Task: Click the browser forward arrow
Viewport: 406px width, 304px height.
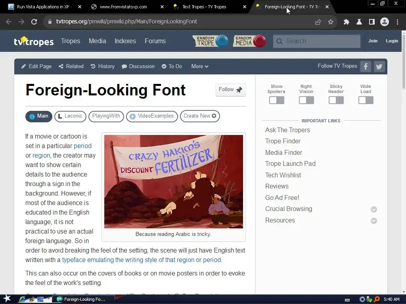Action: [21, 22]
